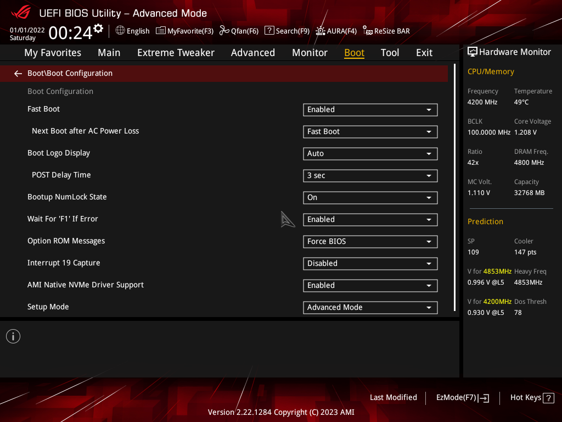
Task: Switch to Exit tab
Action: click(x=424, y=53)
